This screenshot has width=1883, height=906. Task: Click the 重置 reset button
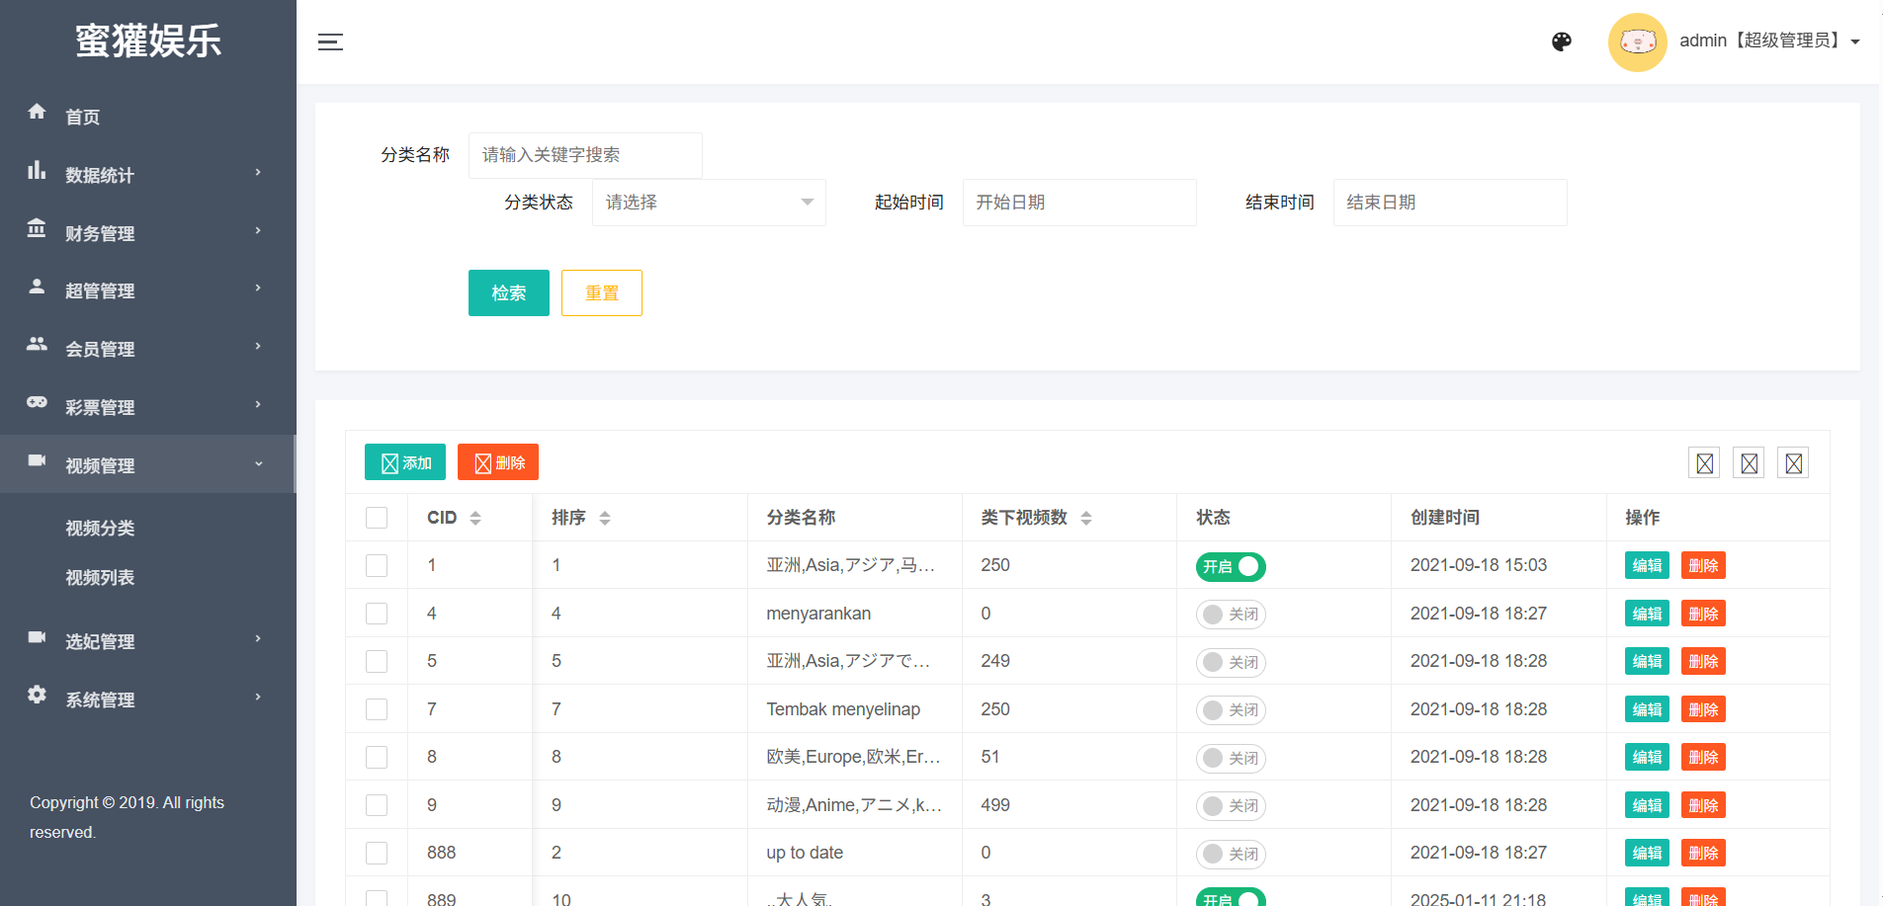click(601, 293)
